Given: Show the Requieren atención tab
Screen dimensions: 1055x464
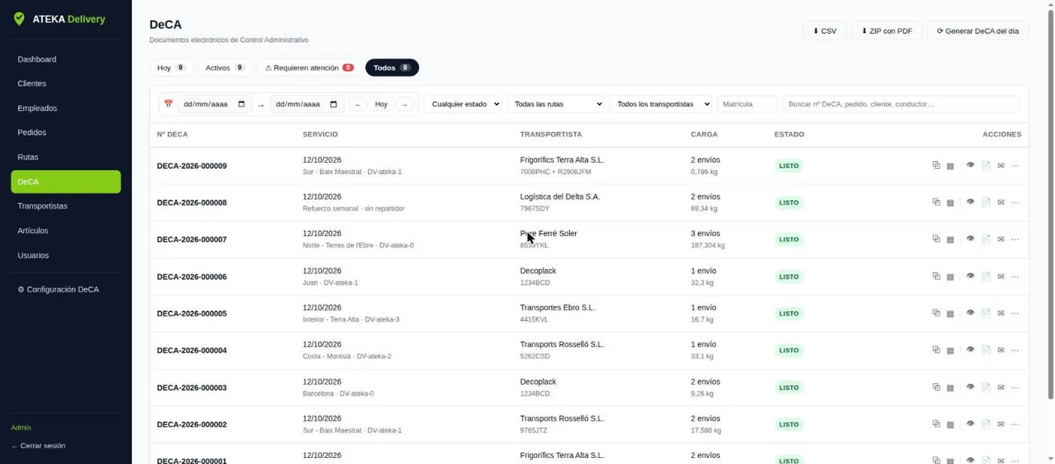Looking at the screenshot, I should [309, 68].
